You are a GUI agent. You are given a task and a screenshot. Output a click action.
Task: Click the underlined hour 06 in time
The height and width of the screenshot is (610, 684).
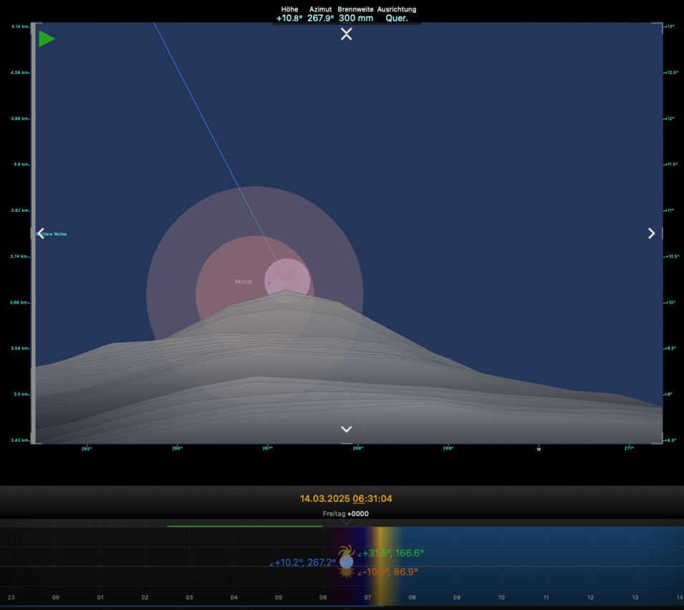click(359, 498)
